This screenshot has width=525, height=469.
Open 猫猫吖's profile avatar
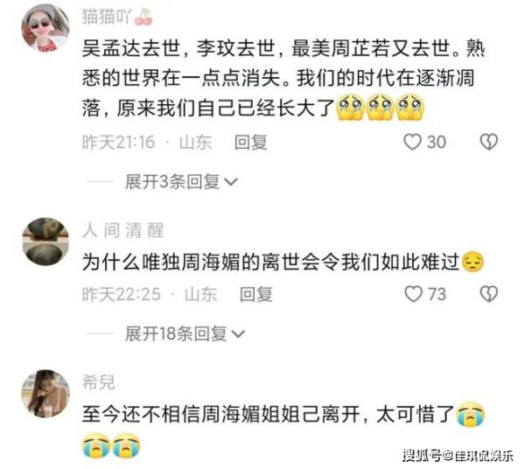click(45, 28)
